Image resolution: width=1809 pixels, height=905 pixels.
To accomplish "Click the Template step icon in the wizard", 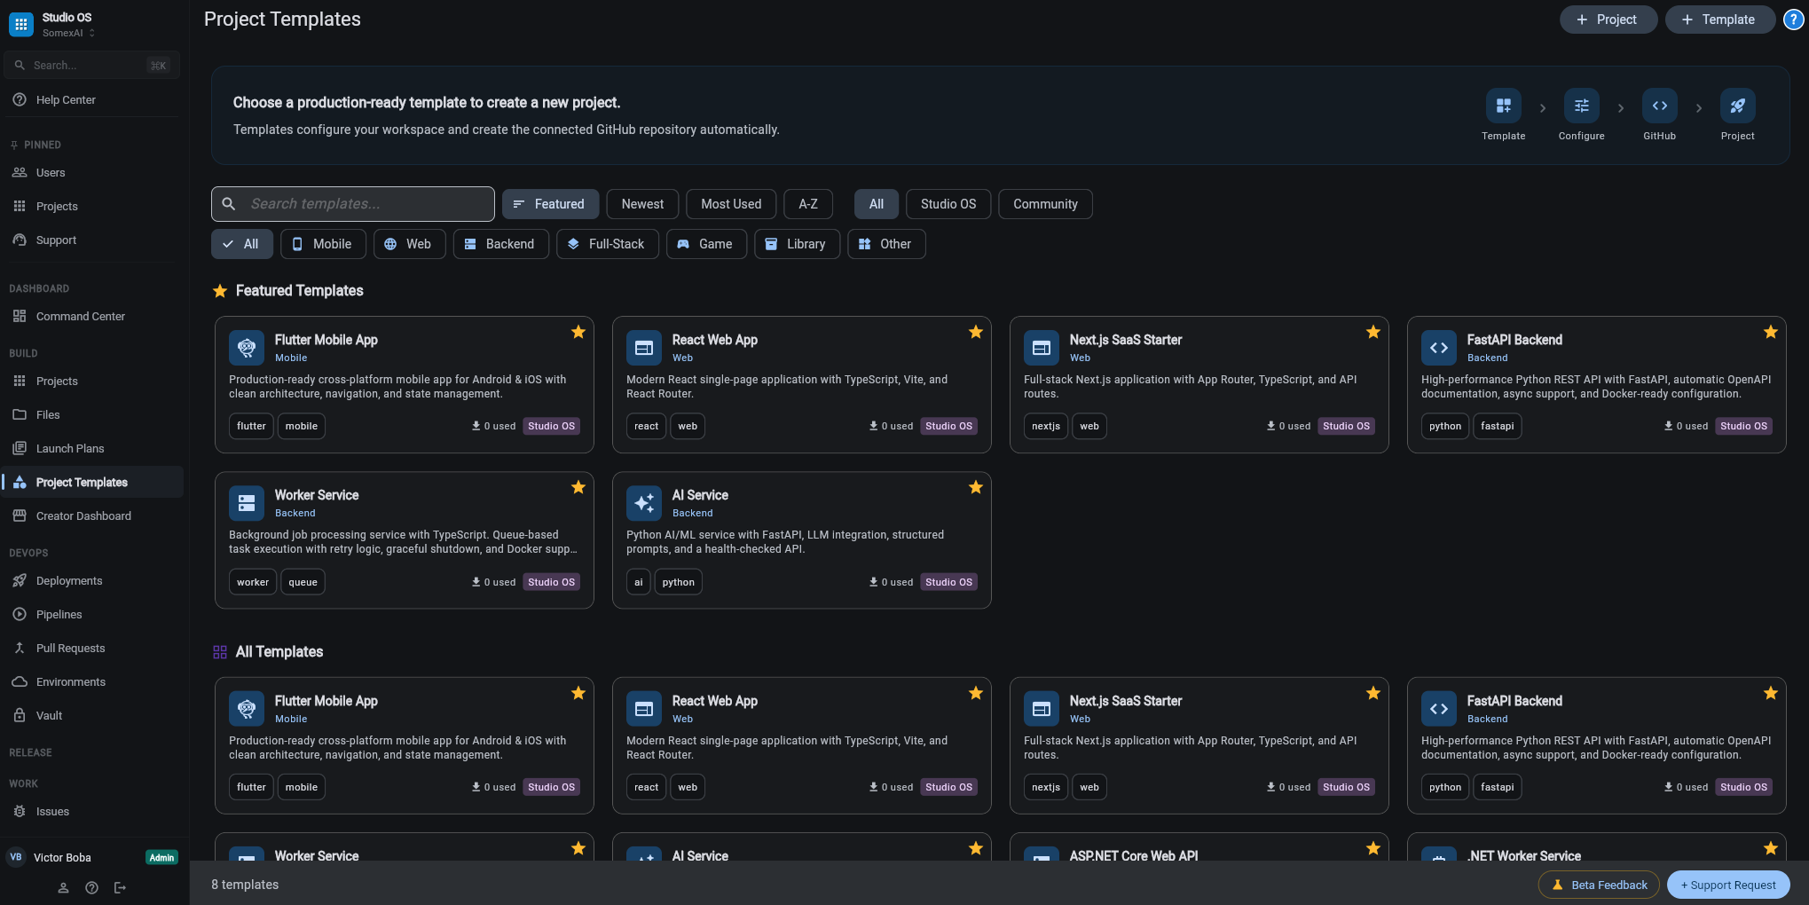I will pyautogui.click(x=1504, y=105).
